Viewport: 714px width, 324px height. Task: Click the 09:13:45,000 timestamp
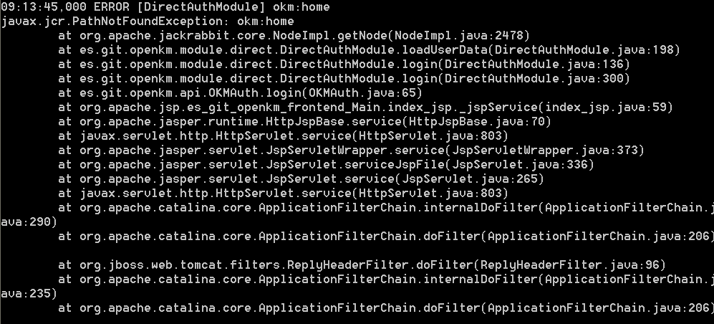point(44,7)
